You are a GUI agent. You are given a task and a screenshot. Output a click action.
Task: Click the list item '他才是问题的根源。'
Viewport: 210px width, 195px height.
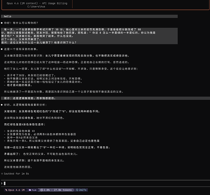pos(18,85)
